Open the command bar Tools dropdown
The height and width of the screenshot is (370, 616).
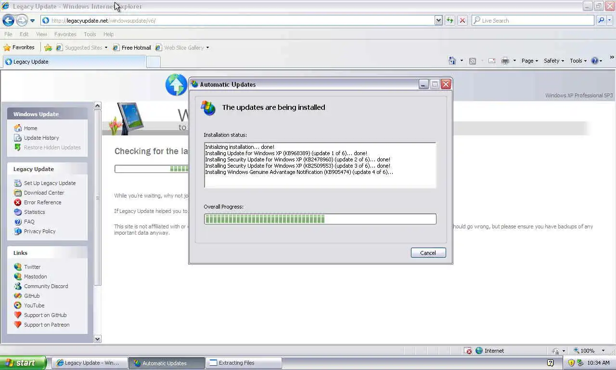coord(578,61)
